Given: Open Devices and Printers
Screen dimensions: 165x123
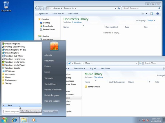Looking at the screenshot, I should click(53, 90).
